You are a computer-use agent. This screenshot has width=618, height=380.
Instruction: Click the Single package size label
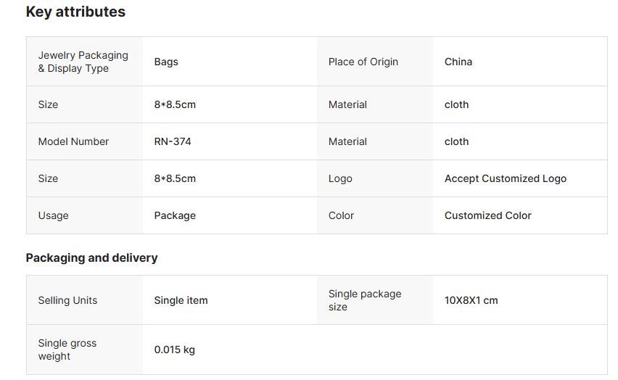click(364, 300)
